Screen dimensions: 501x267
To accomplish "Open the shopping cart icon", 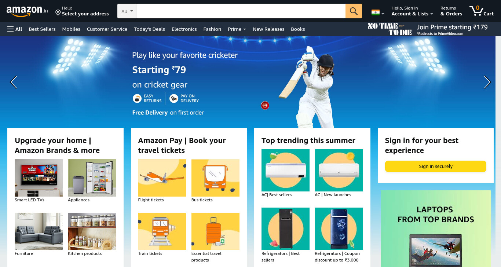I will tap(482, 11).
